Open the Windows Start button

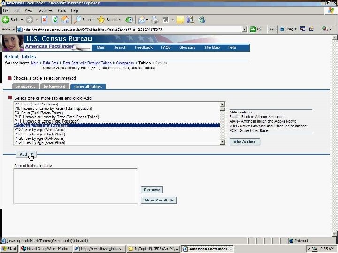click(9, 249)
